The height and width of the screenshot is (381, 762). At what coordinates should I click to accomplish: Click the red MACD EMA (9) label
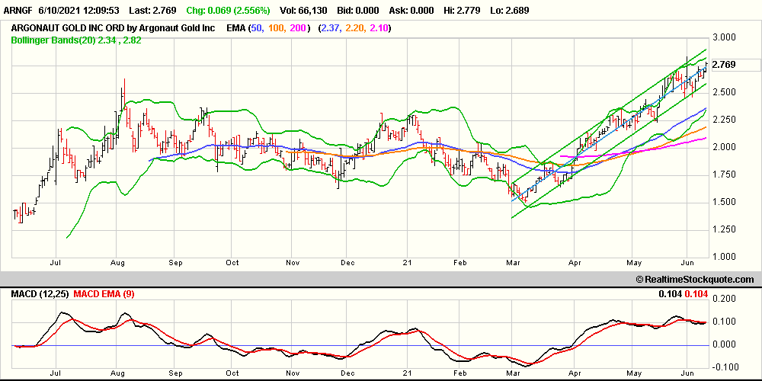click(x=104, y=294)
